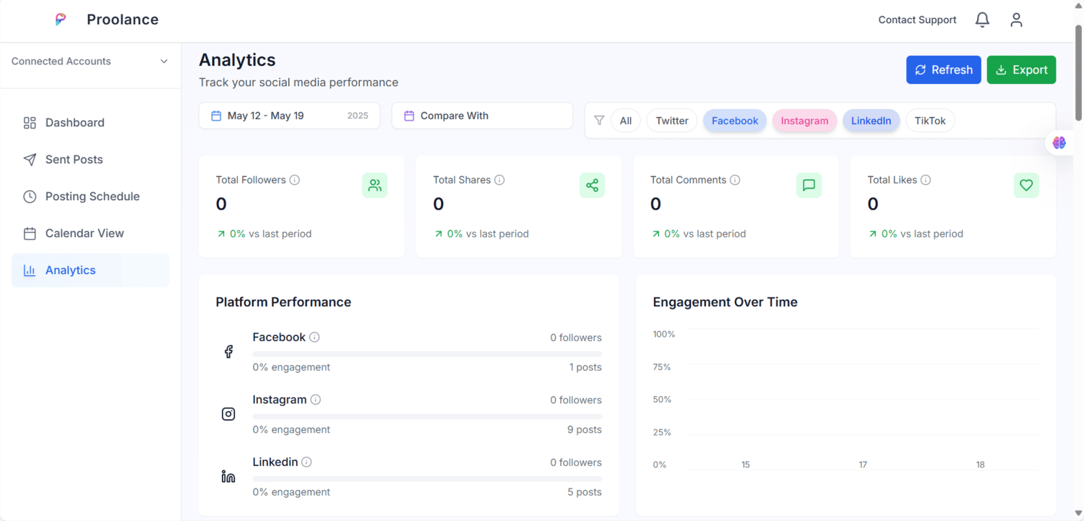Image resolution: width=1084 pixels, height=521 pixels.
Task: Click info icon next to Instagram
Action: click(316, 400)
